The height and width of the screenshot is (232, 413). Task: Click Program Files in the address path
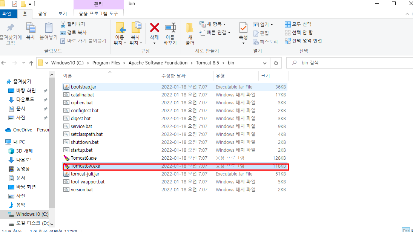pos(106,63)
